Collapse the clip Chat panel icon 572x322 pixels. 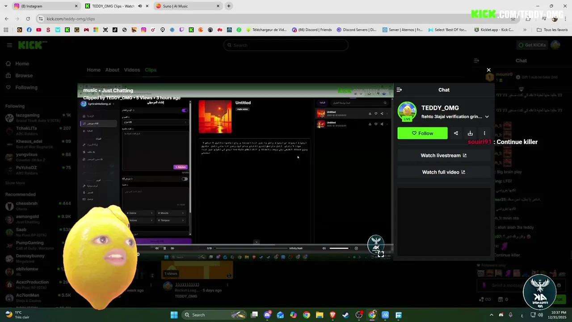(x=399, y=90)
